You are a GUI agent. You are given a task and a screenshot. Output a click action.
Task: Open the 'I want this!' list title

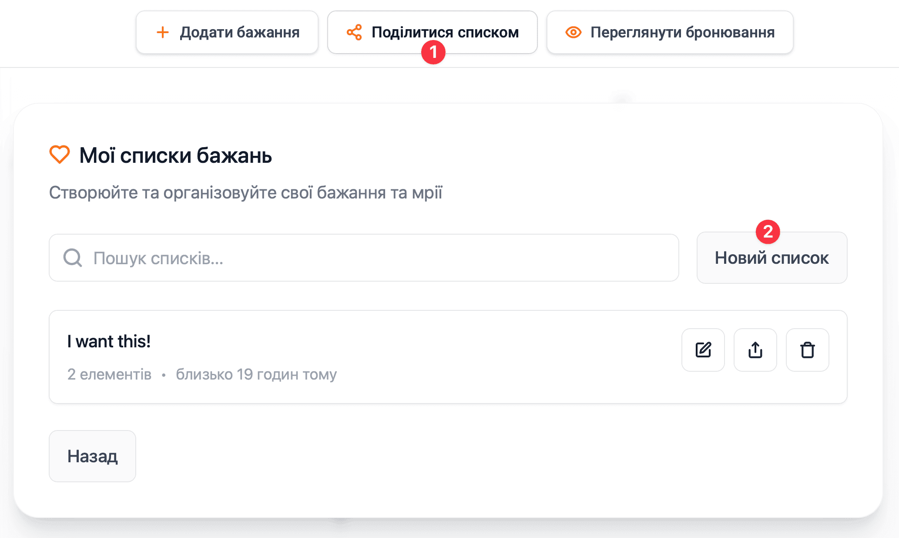(109, 341)
